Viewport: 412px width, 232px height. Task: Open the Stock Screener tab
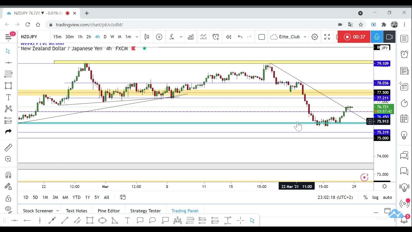(x=38, y=211)
